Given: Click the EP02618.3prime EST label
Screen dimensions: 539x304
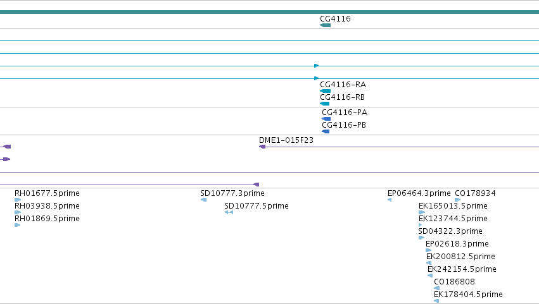Looking at the screenshot, I should click(457, 245).
